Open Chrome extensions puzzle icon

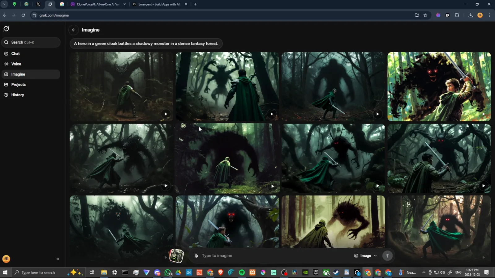pyautogui.click(x=457, y=15)
